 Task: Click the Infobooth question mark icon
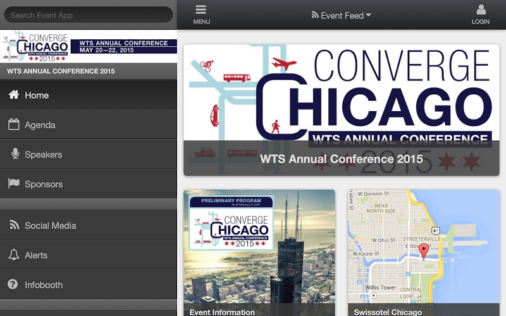point(13,284)
